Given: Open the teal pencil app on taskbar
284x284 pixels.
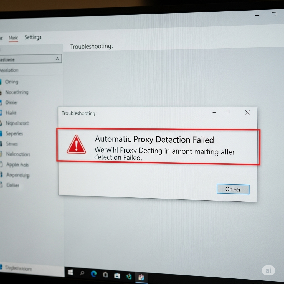Looking at the screenshot, I should point(129,277).
